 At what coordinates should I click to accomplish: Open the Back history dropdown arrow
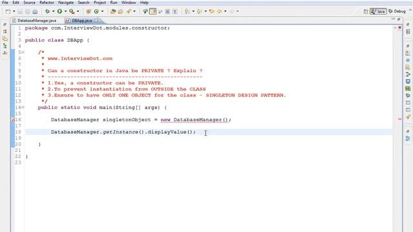pos(225,12)
